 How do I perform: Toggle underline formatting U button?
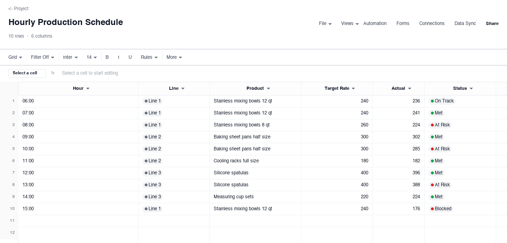[x=130, y=57]
